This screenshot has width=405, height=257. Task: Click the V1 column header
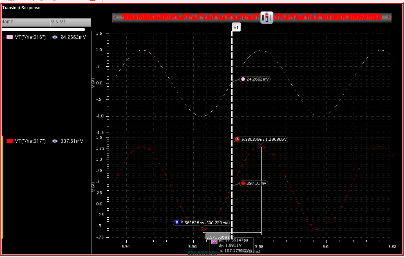coord(75,22)
